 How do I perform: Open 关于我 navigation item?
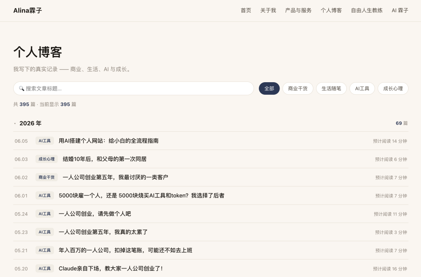(x=268, y=11)
